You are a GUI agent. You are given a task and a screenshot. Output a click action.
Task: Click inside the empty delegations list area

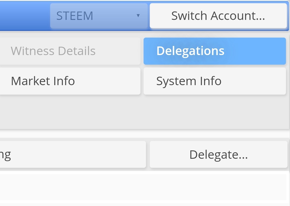(143, 187)
